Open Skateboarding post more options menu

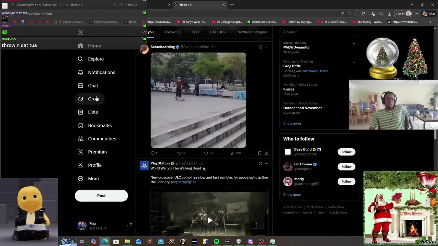click(x=267, y=47)
